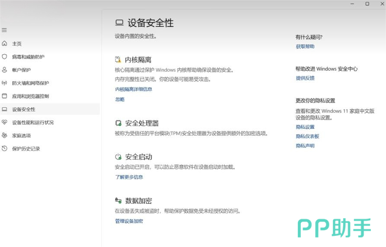Click the family options icon

tap(4, 135)
